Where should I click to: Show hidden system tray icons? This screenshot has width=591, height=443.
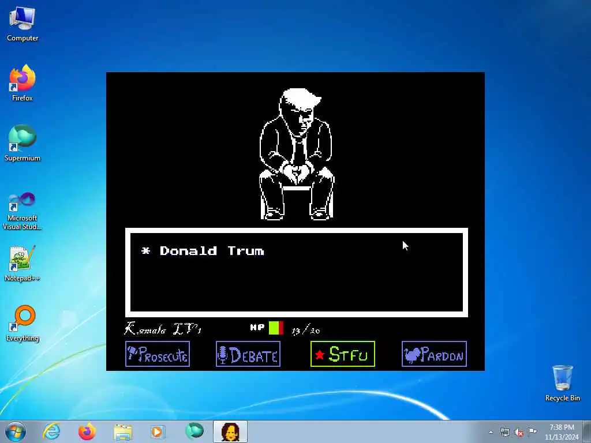pos(491,432)
